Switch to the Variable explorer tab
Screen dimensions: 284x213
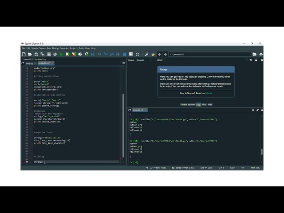[187, 105]
